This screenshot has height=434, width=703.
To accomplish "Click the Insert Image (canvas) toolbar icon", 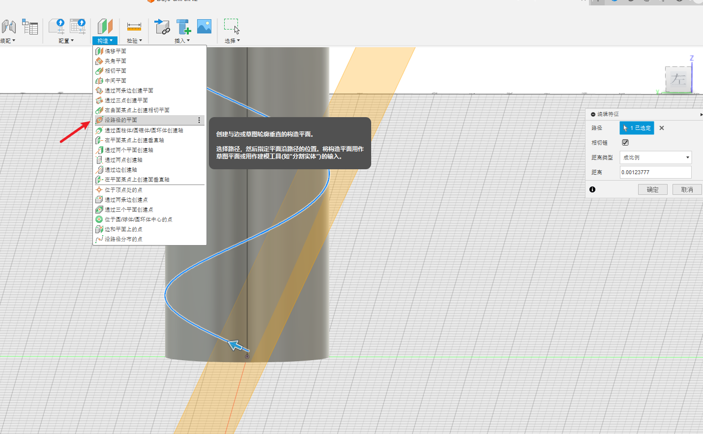I will [x=204, y=27].
